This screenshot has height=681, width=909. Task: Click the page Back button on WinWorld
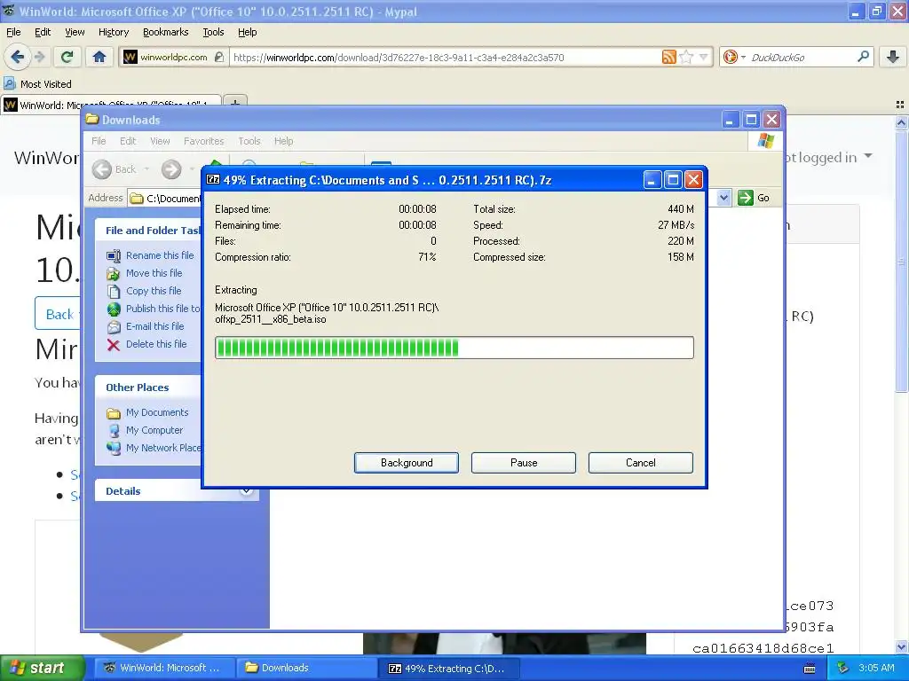click(x=57, y=315)
